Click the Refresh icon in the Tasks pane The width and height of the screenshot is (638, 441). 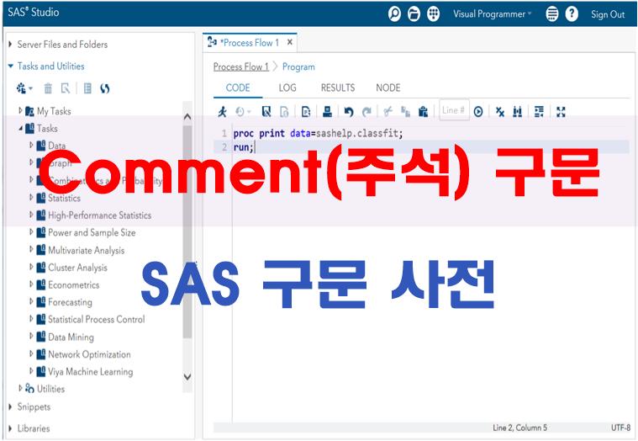(x=105, y=88)
